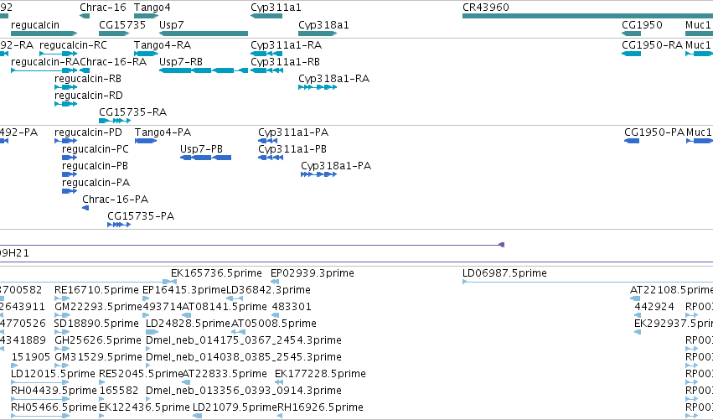The image size is (713, 420).
Task: Select the regucalcin gene arrow
Action: click(44, 34)
